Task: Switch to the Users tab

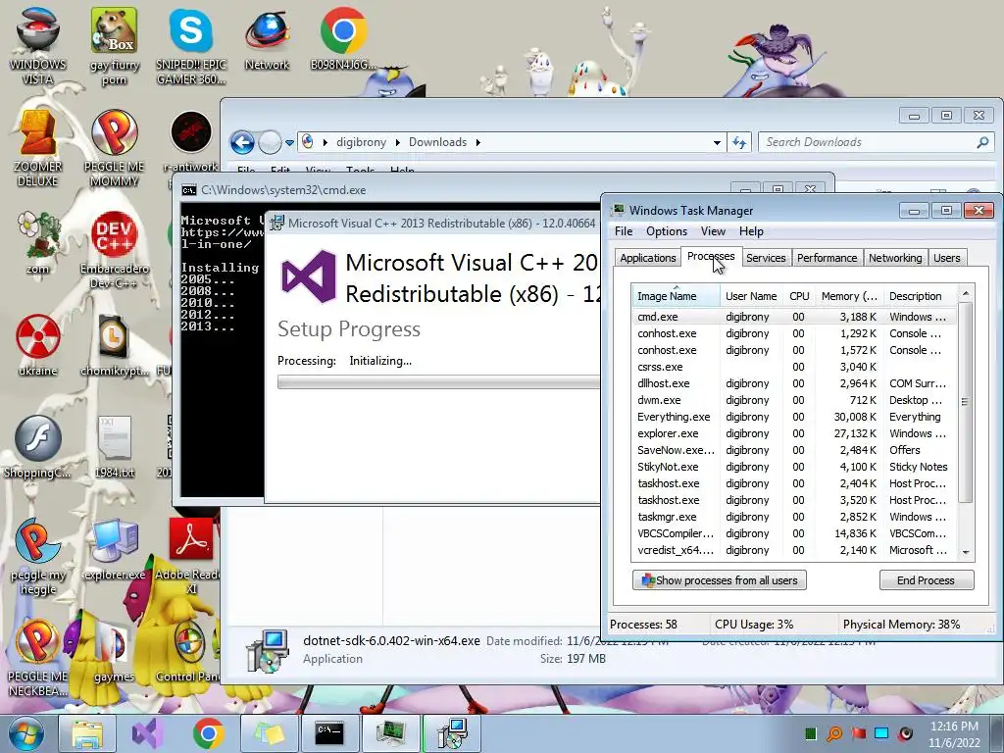Action: 946,258
